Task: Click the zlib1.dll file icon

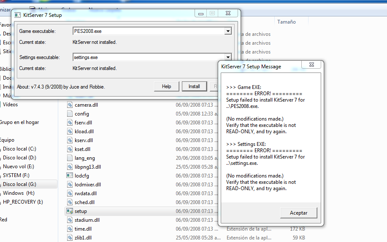Action: coord(70,237)
